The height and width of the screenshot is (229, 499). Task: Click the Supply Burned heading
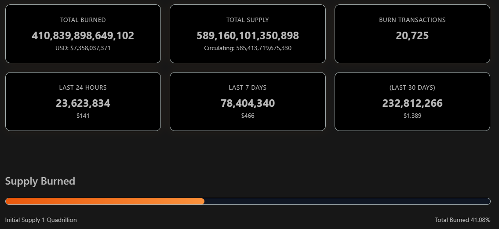click(x=40, y=181)
